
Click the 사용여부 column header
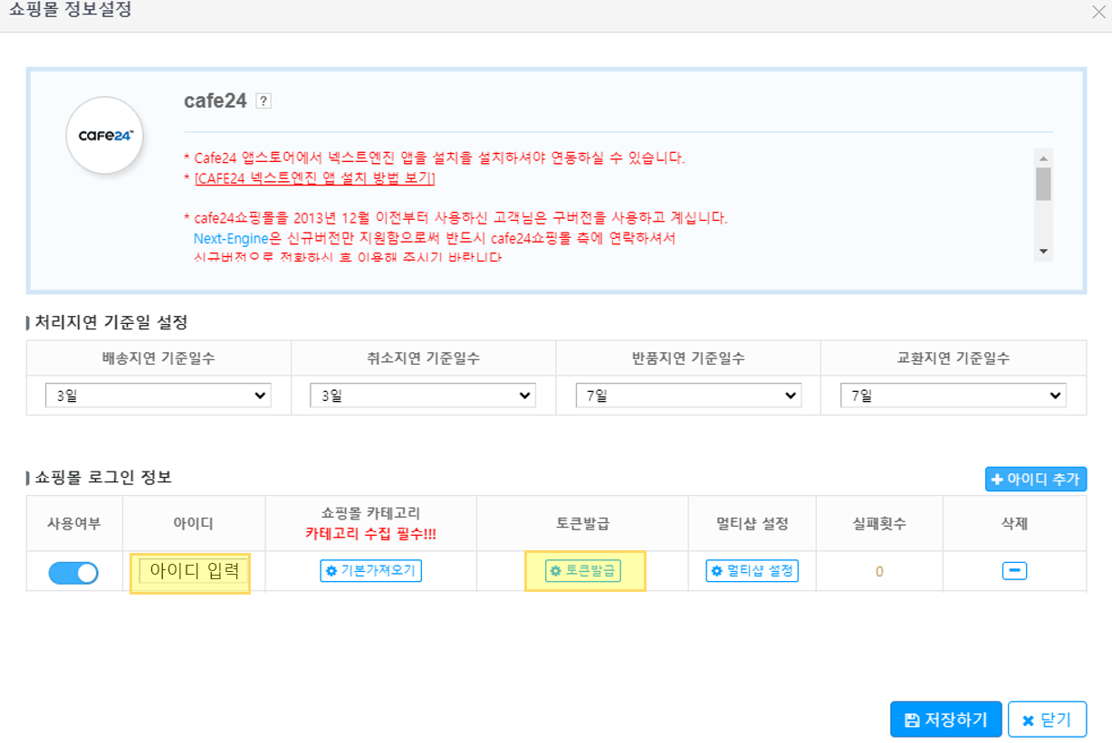(x=74, y=524)
